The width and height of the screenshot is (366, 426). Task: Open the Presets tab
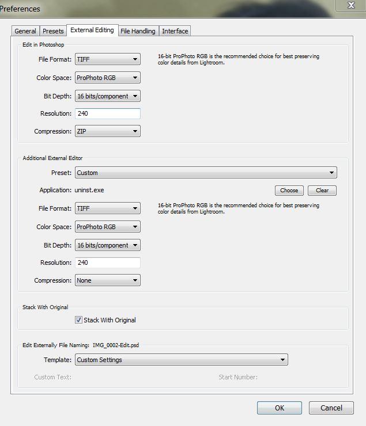[53, 31]
